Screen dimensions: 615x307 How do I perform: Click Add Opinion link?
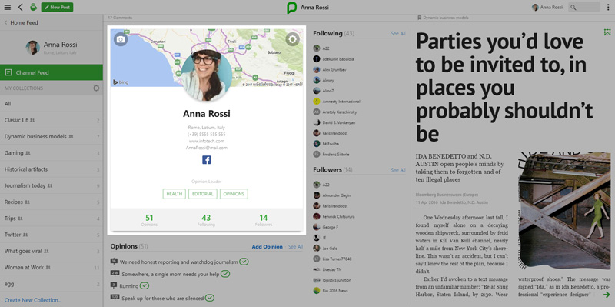coord(267,247)
